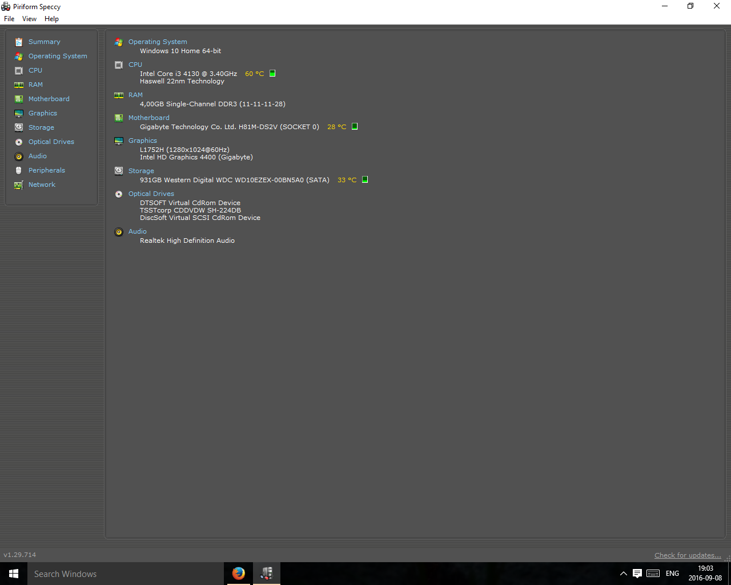Click the Network icon in sidebar
Image resolution: width=731 pixels, height=585 pixels.
click(19, 185)
